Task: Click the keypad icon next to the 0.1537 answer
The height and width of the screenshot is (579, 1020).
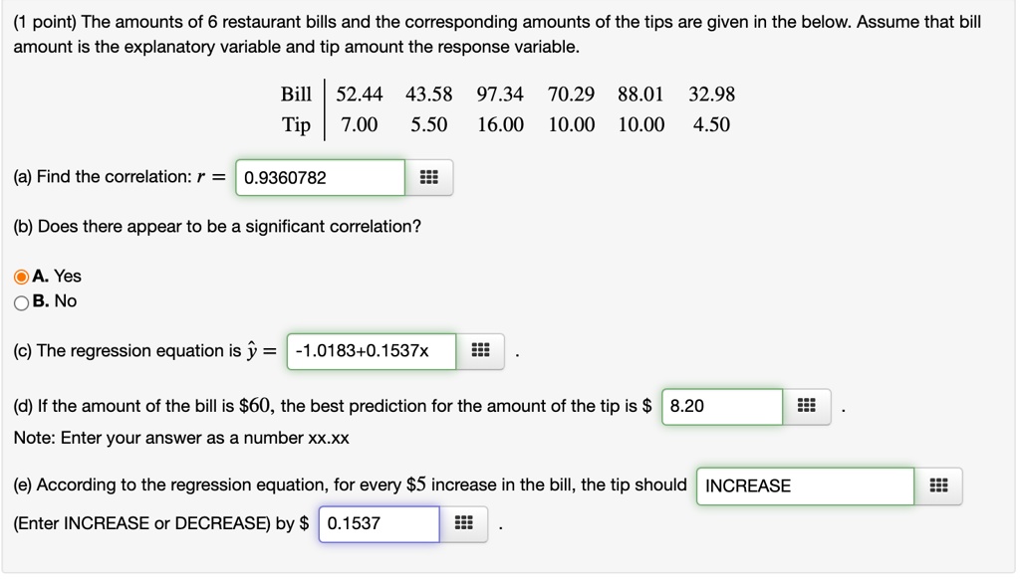Action: (463, 523)
